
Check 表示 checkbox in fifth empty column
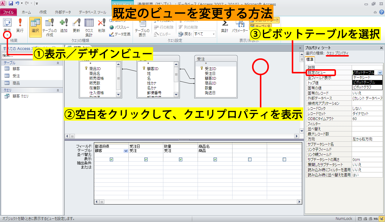point(250,159)
